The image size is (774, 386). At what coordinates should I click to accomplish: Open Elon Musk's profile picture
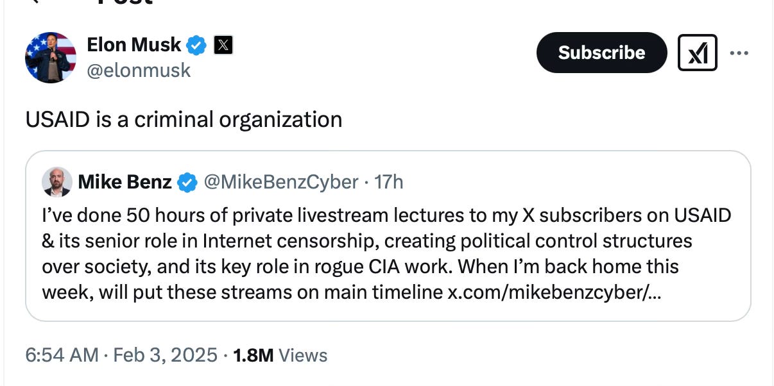pyautogui.click(x=51, y=57)
